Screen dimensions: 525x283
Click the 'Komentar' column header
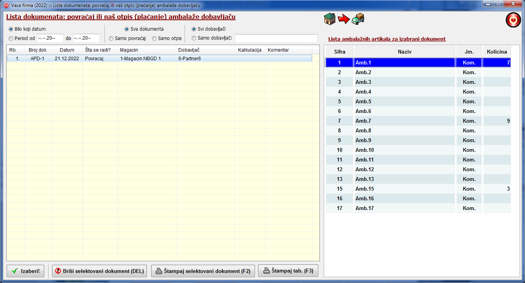[289, 50]
